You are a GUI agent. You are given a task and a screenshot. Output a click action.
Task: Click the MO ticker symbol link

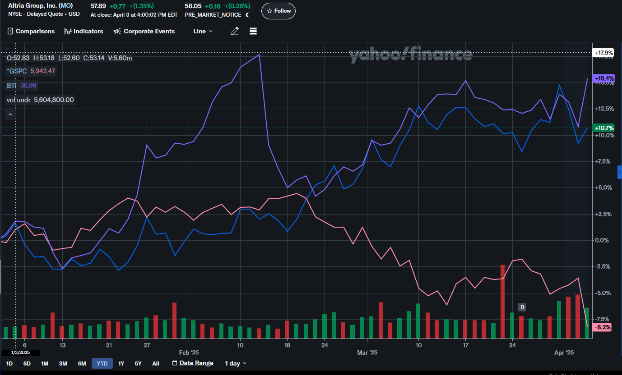point(65,6)
